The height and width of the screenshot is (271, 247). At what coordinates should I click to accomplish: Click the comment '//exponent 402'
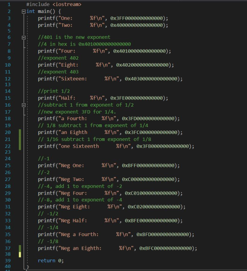pyautogui.click(x=58, y=58)
